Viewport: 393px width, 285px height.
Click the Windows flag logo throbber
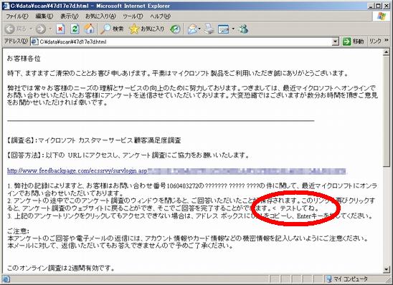[x=382, y=16]
